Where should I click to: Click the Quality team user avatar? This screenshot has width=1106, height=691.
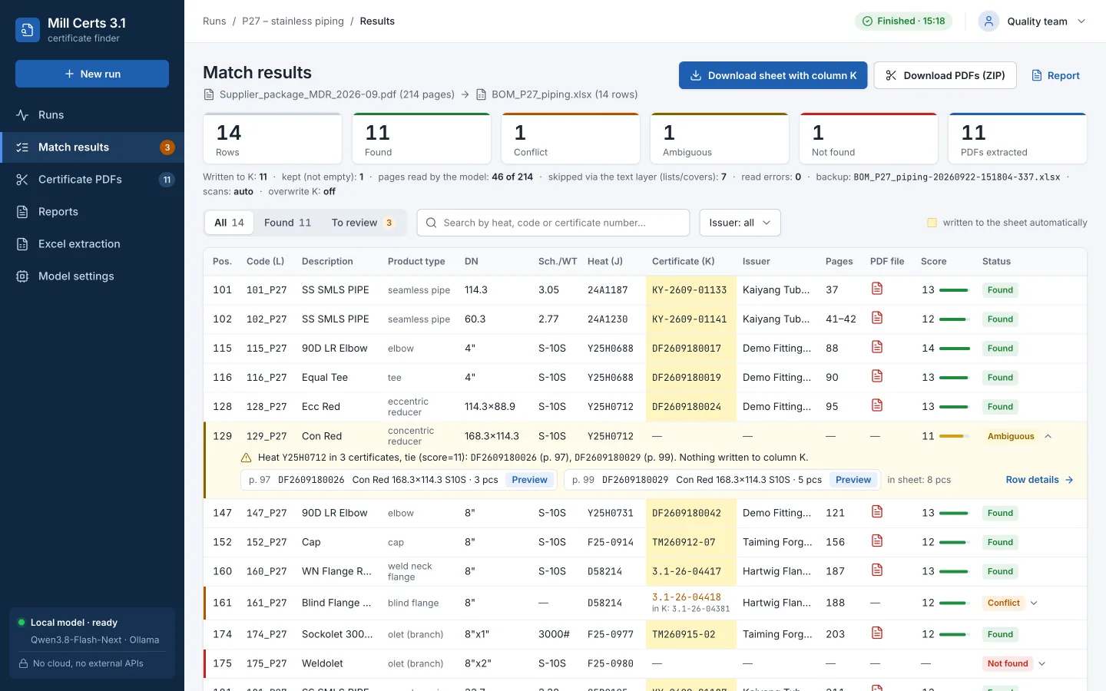[x=988, y=21]
